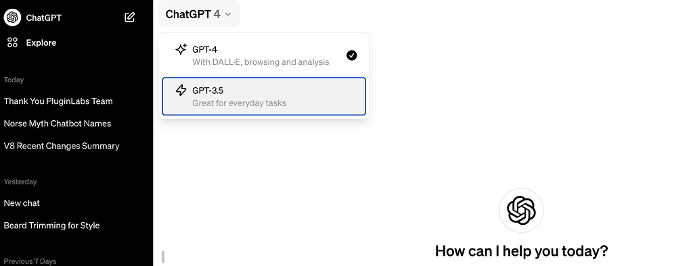This screenshot has height=266, width=693.
Task: Open the Explore link in sidebar
Action: 41,43
